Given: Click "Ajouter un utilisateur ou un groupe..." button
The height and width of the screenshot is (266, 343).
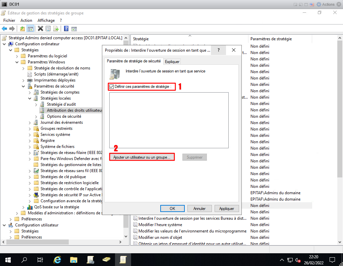Looking at the screenshot, I should pyautogui.click(x=142, y=157).
